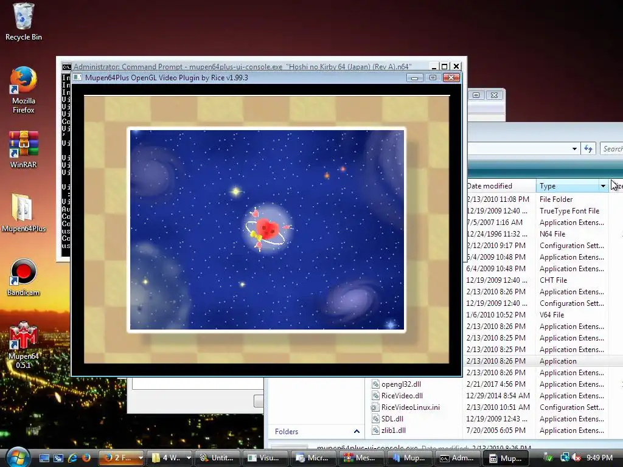Switch to the 'Adm...' Command Prompt taskbar button

point(457,458)
